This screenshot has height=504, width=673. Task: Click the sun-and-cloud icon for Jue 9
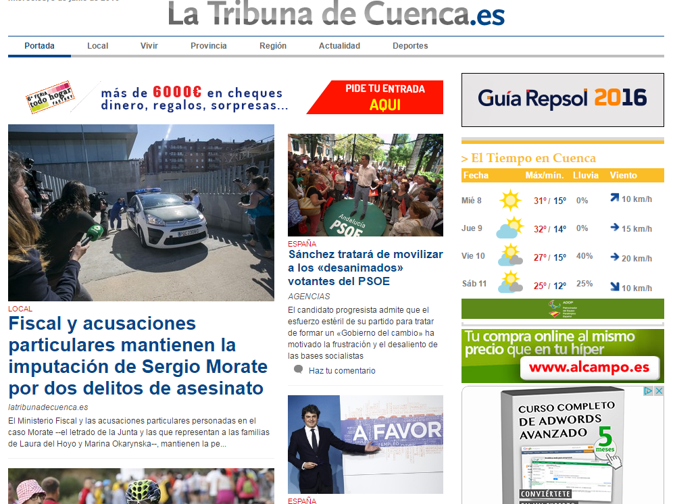point(510,228)
